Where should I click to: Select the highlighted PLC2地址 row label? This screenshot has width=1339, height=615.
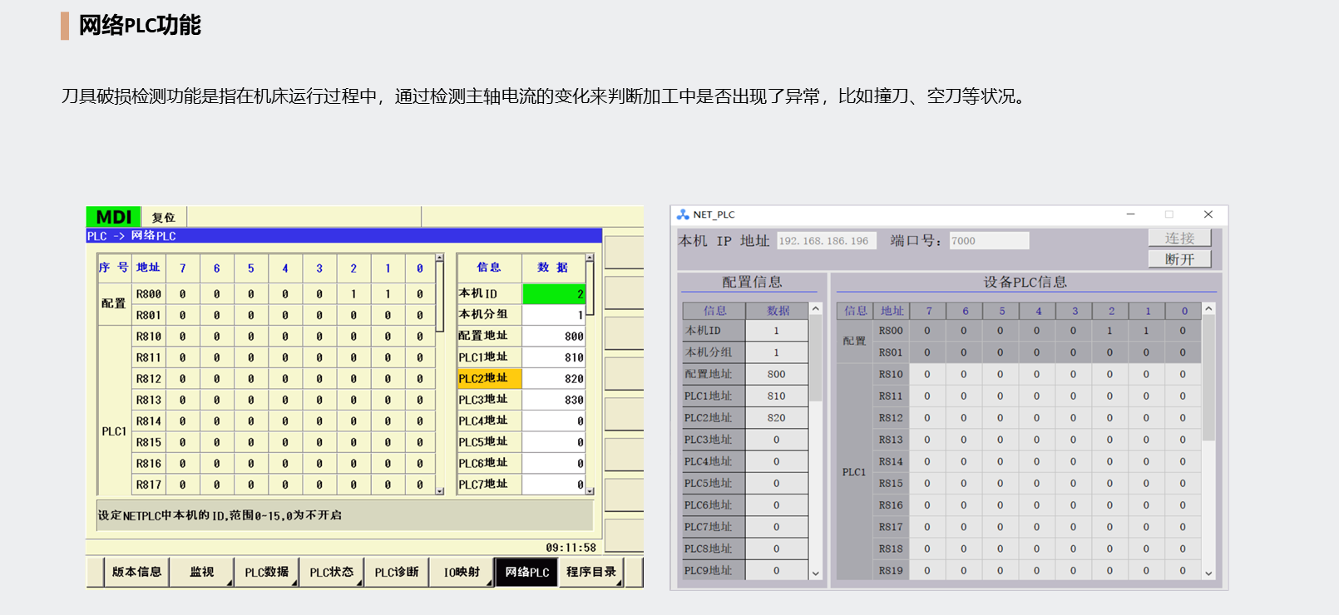489,379
